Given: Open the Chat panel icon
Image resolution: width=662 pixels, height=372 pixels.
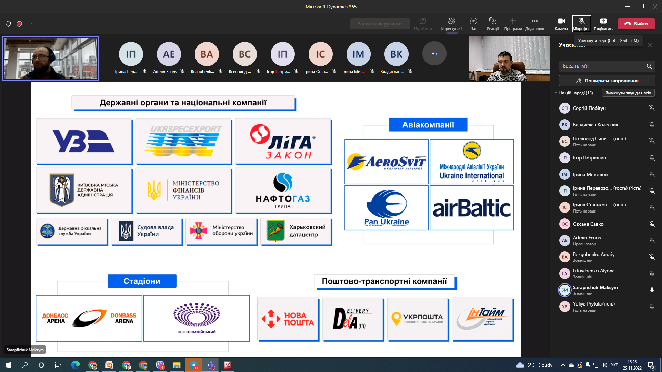Looking at the screenshot, I should [x=473, y=21].
